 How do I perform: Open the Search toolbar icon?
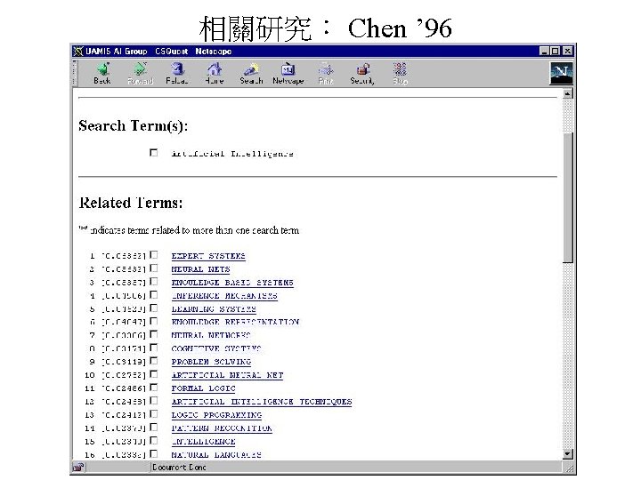(x=251, y=74)
